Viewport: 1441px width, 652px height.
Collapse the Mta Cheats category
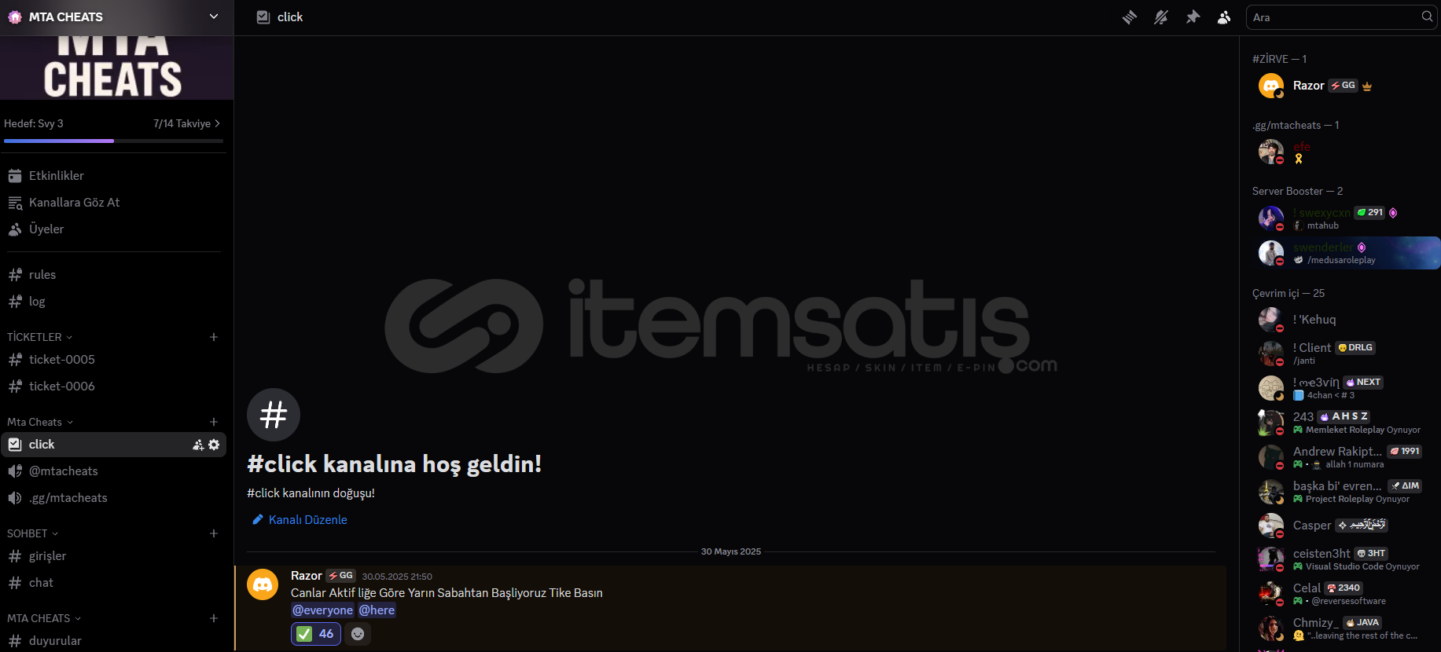39,422
